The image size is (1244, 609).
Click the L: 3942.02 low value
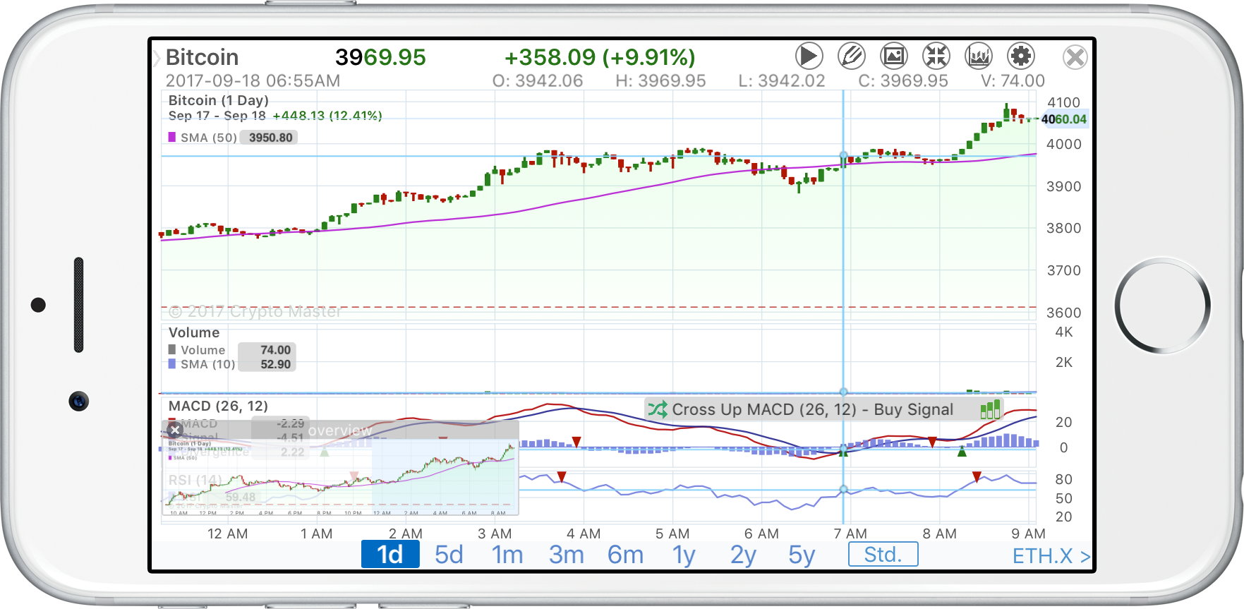click(x=782, y=80)
